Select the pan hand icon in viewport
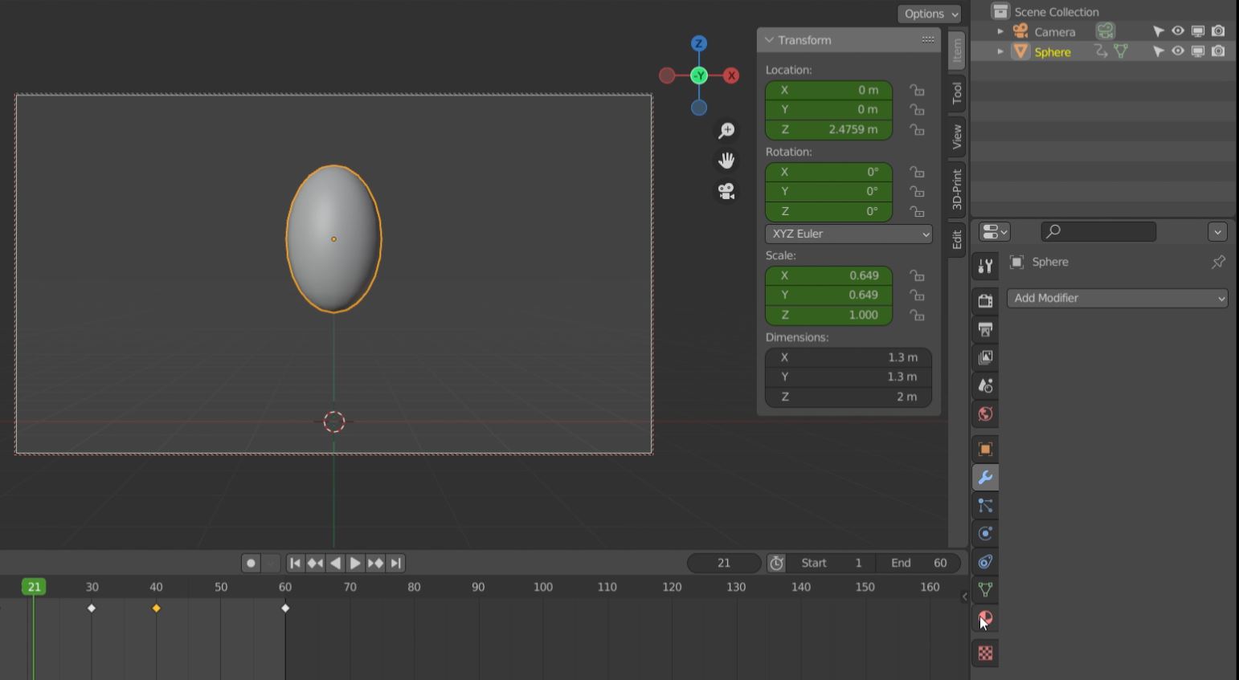 (x=726, y=161)
